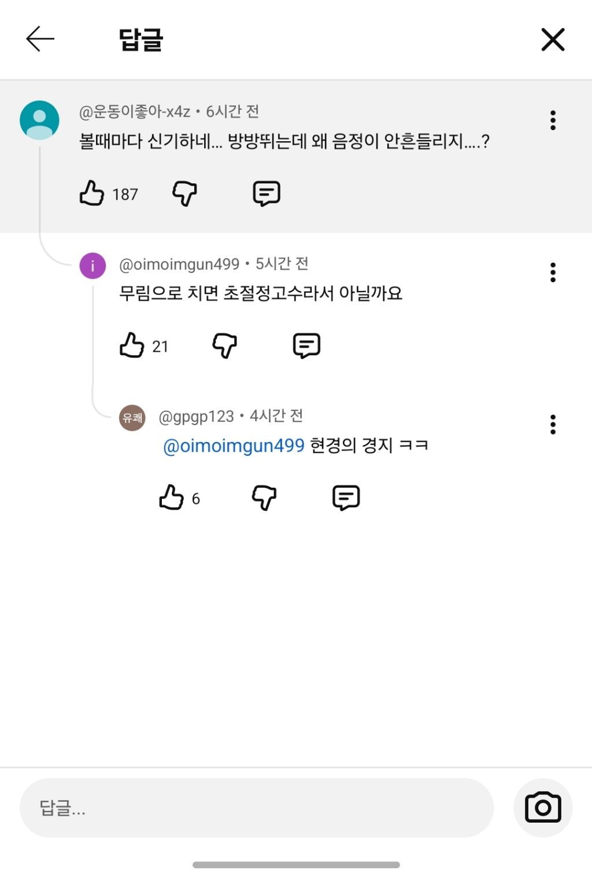Reply to the @oimoimgun499 comment
Screen dimensions: 592x877
coord(306,345)
